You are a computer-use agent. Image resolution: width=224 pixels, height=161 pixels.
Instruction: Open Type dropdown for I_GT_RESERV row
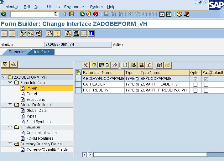click(x=137, y=90)
